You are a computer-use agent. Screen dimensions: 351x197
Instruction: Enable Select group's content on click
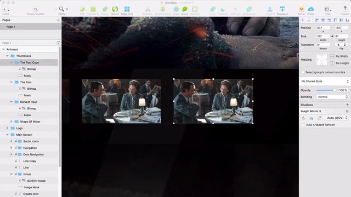tap(303, 72)
